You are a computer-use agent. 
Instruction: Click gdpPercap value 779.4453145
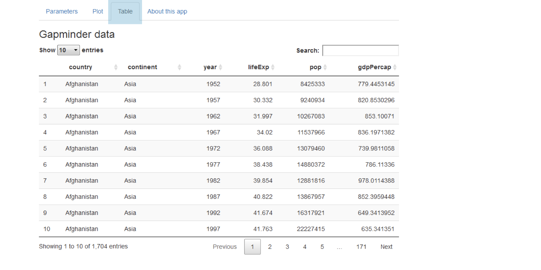tap(376, 84)
